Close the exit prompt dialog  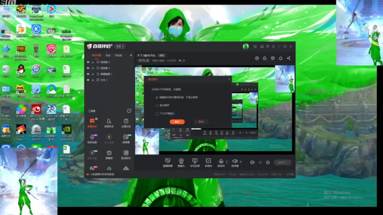229,79
